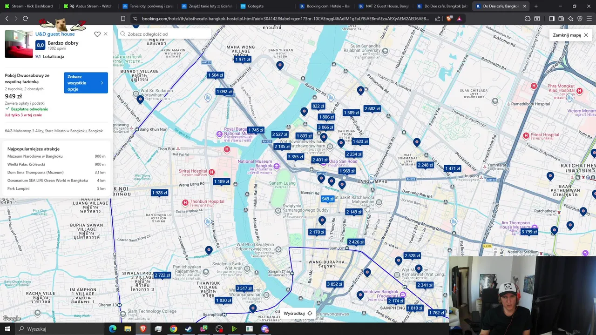Click the Wat Pho temple marker icon
The height and width of the screenshot is (335, 596).
(278, 249)
